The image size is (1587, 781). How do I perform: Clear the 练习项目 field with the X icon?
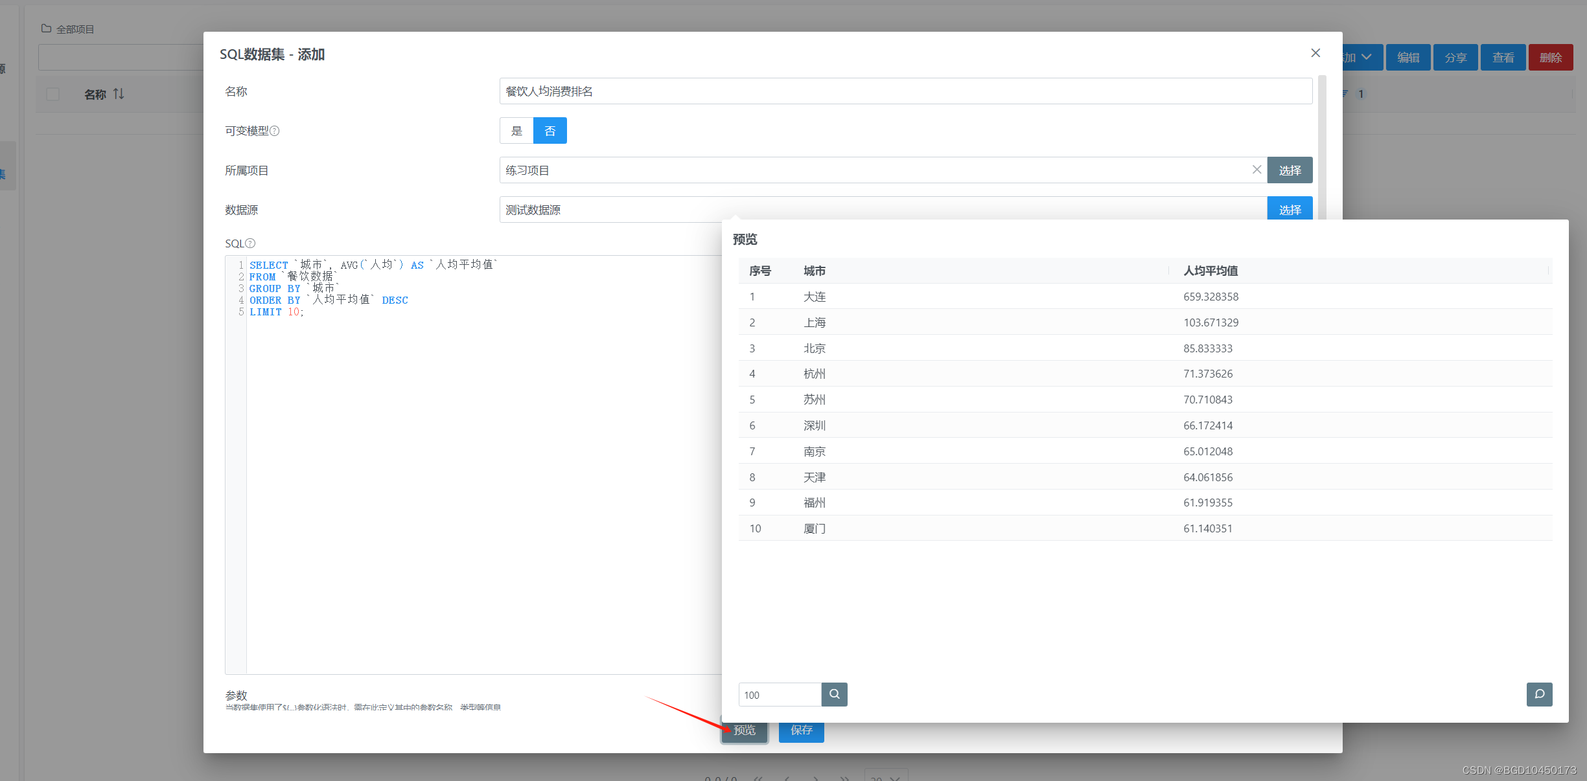tap(1257, 170)
